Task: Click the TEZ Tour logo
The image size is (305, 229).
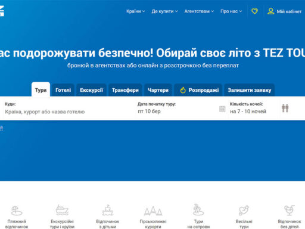Action: pos(2,11)
